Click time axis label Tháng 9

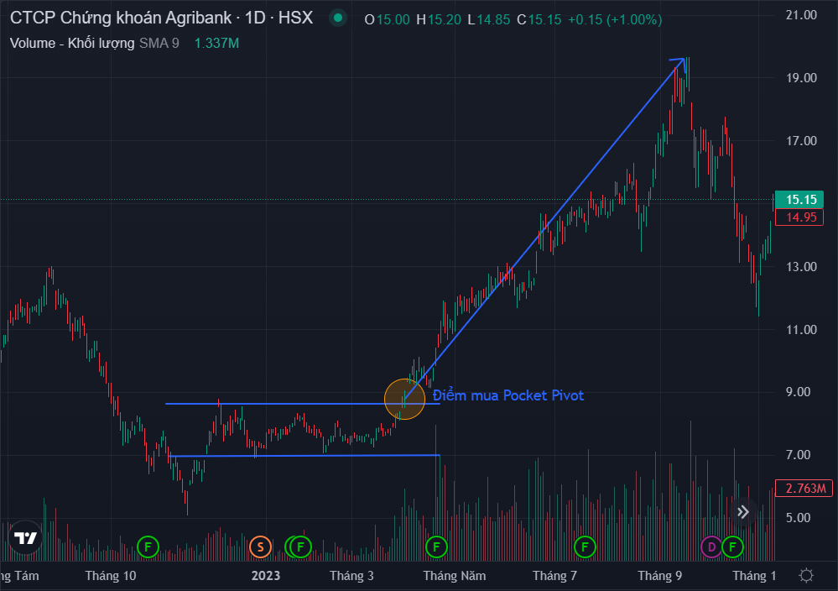pyautogui.click(x=660, y=576)
